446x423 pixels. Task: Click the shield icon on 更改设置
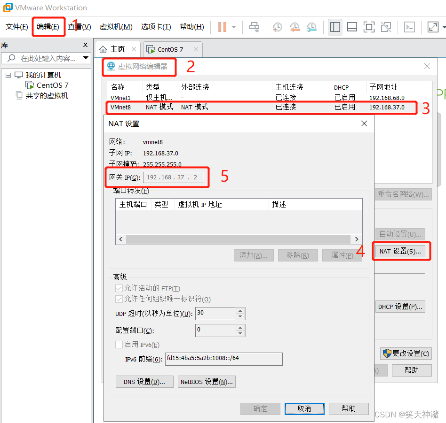coord(387,354)
